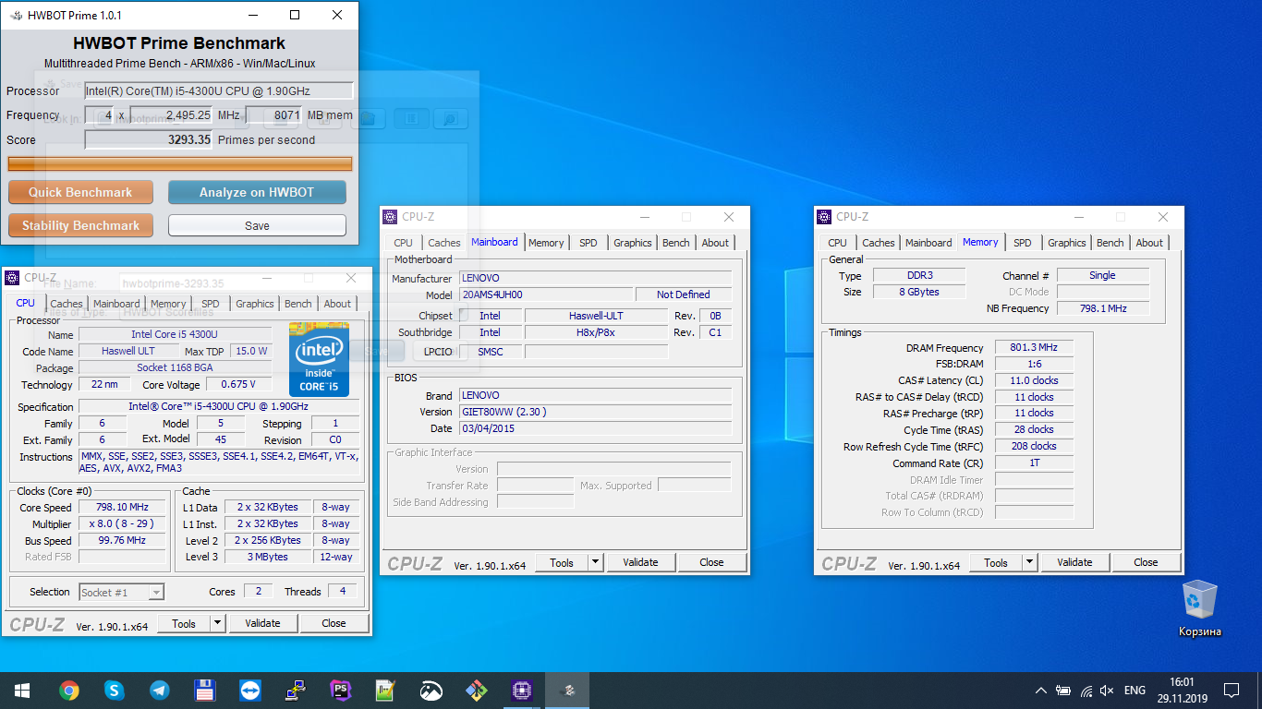Image resolution: width=1262 pixels, height=709 pixels.
Task: Open the SPD tab in the Mainboard CPU-Z window
Action: (589, 243)
